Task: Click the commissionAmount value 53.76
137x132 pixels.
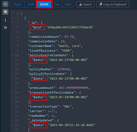Action: click(x=69, y=37)
